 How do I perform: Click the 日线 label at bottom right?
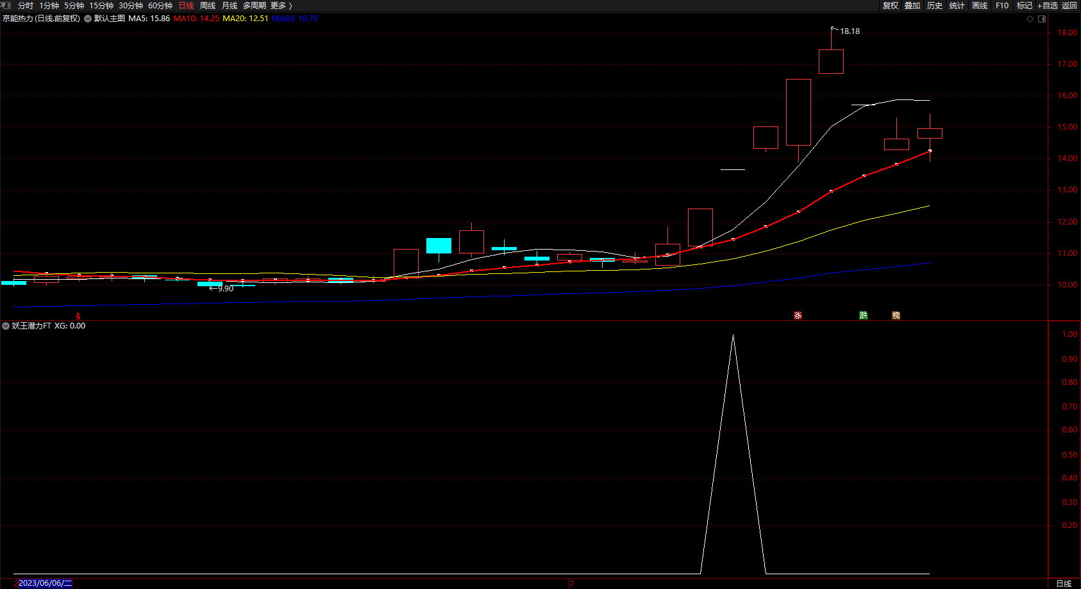click(1064, 583)
